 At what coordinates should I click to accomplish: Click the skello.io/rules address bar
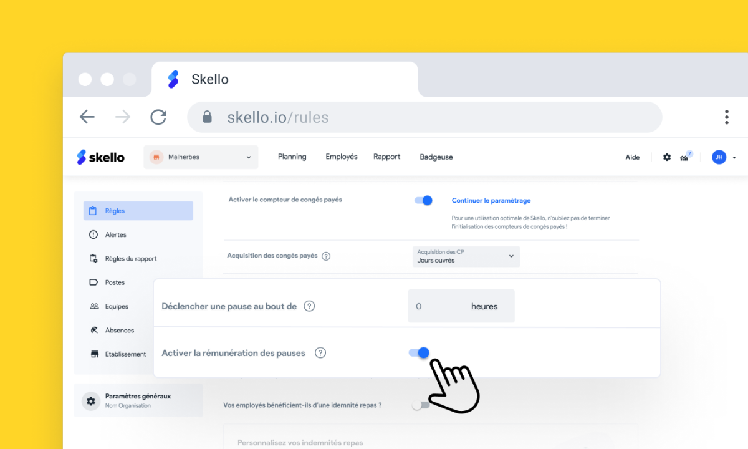(x=424, y=117)
